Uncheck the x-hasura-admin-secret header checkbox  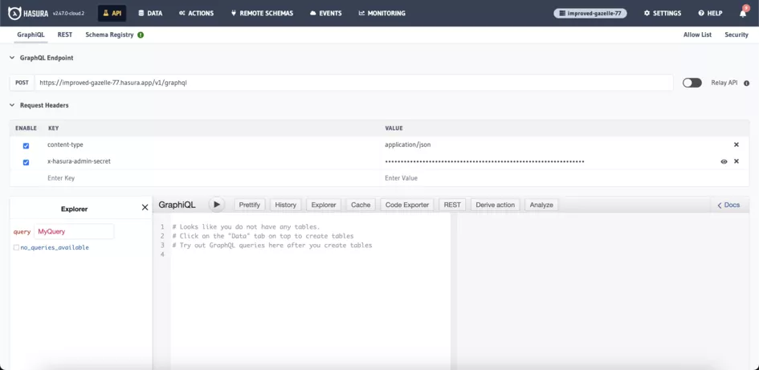27,162
